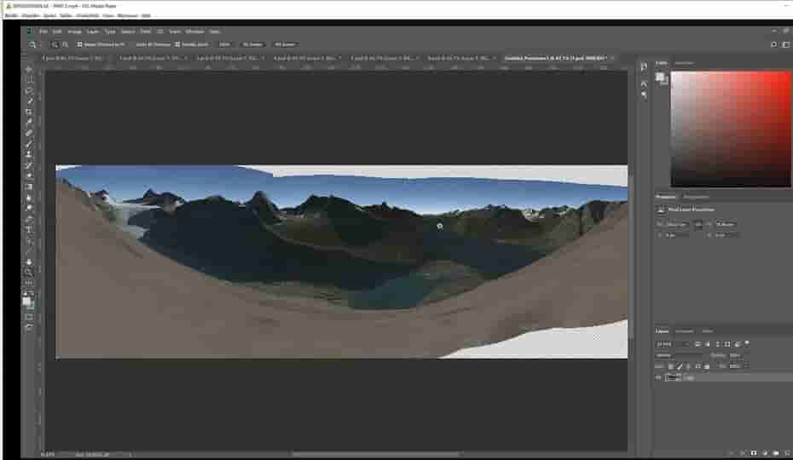This screenshot has width=793, height=460.
Task: Click the layer thumbnail in Layers panel
Action: pyautogui.click(x=673, y=377)
